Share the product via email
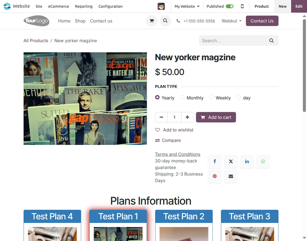The width and height of the screenshot is (307, 241). [x=231, y=176]
